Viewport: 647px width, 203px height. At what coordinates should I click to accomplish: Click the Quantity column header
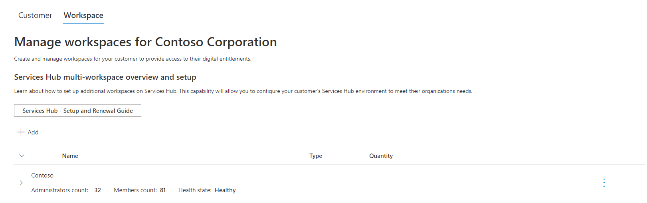click(x=381, y=156)
